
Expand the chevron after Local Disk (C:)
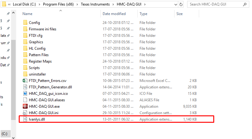(39, 4)
